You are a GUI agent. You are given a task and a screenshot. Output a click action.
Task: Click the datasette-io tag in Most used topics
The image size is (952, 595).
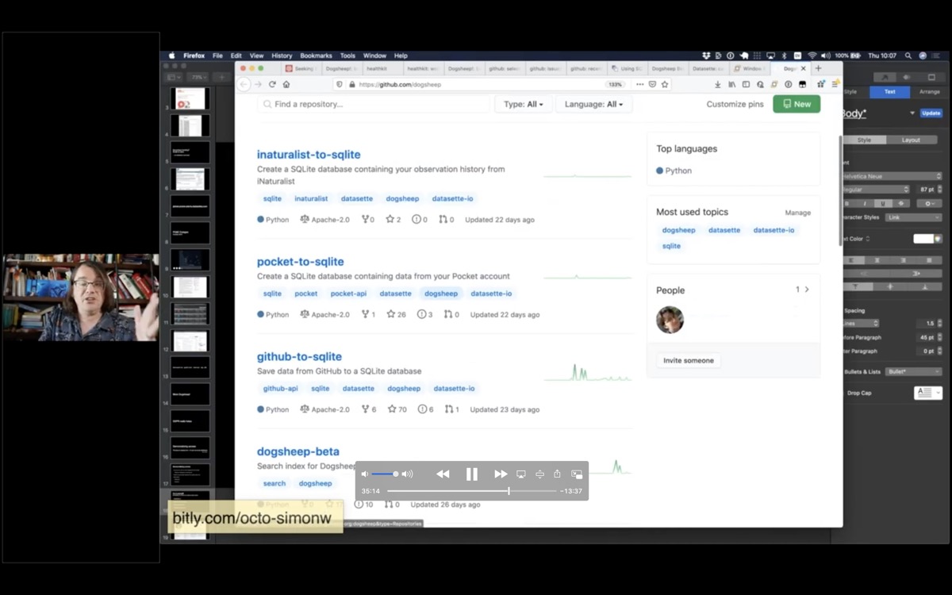pyautogui.click(x=773, y=230)
